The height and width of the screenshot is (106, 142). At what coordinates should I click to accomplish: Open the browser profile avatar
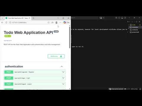pos(57,22)
